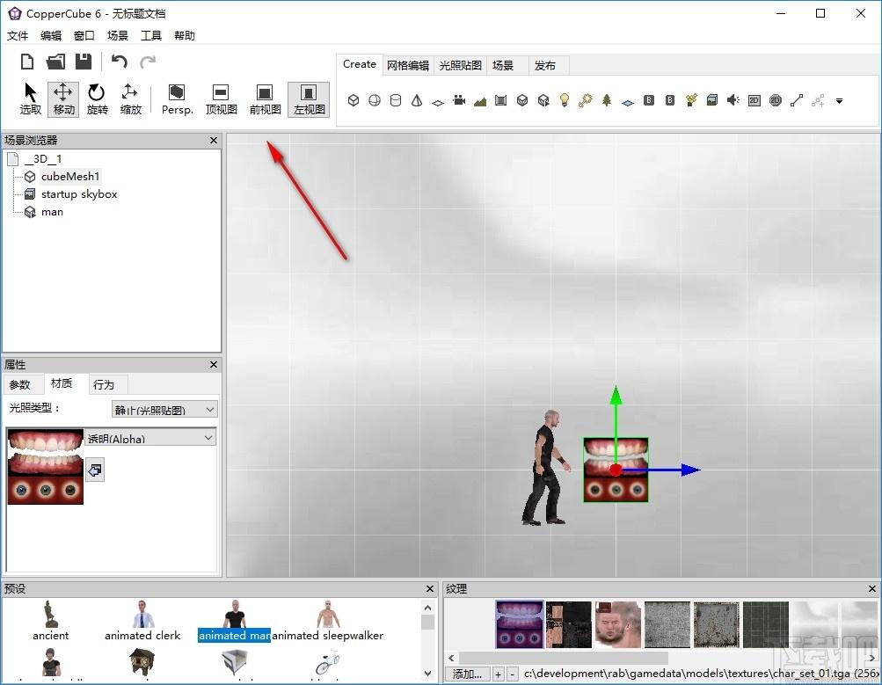This screenshot has height=685, width=882.
Task: Open a file with the folder icon
Action: tap(55, 62)
